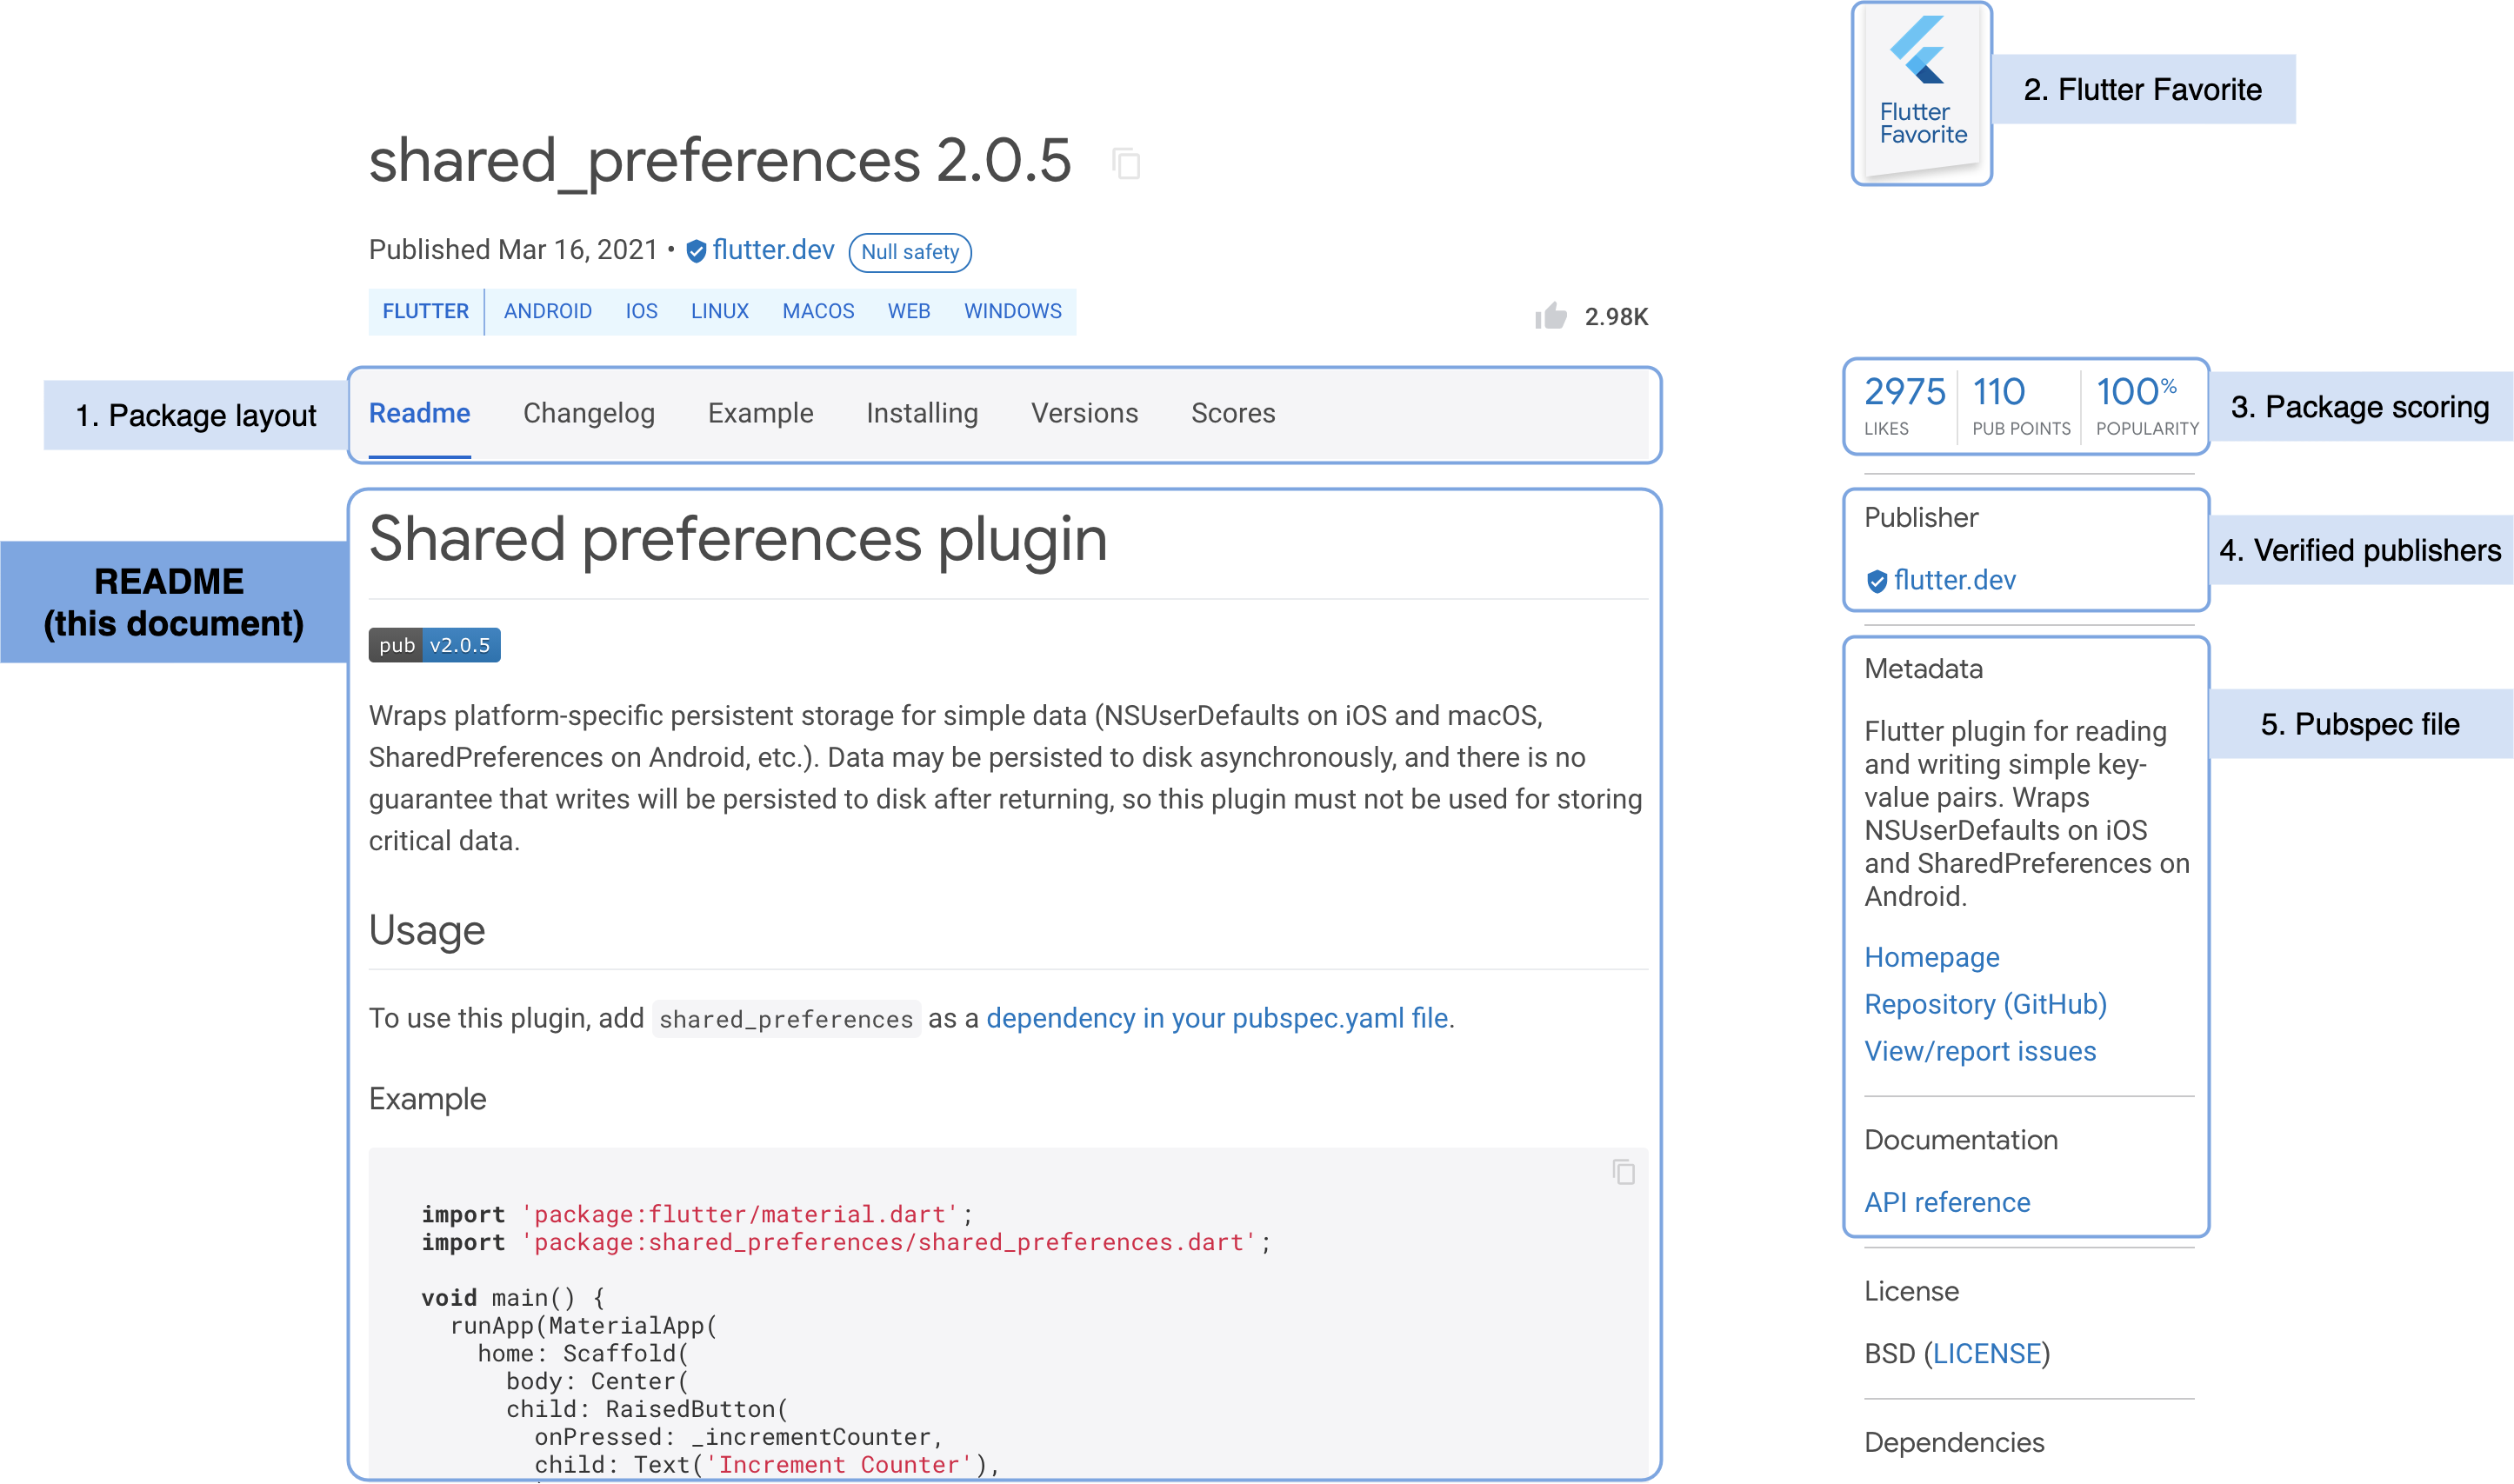This screenshot has height=1484, width=2514.
Task: Click the pubspec.yaml dependency link in Usage
Action: pyautogui.click(x=1218, y=1018)
